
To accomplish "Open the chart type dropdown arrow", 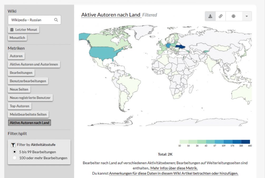I will [x=247, y=16].
